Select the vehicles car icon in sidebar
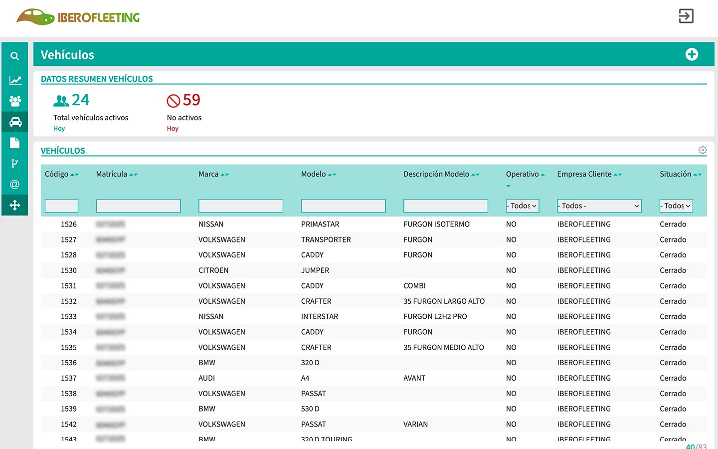718x449 pixels. [x=15, y=122]
